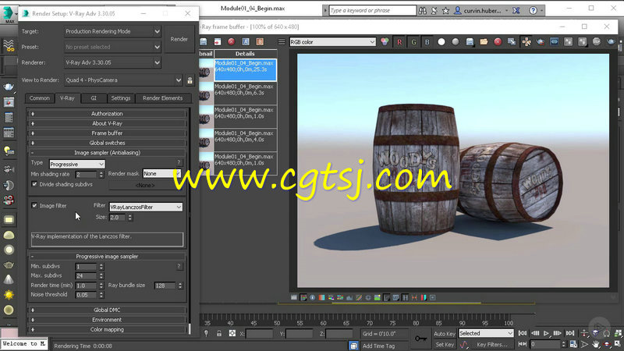
Task: Click the Render button in Render Setup
Action: [179, 39]
